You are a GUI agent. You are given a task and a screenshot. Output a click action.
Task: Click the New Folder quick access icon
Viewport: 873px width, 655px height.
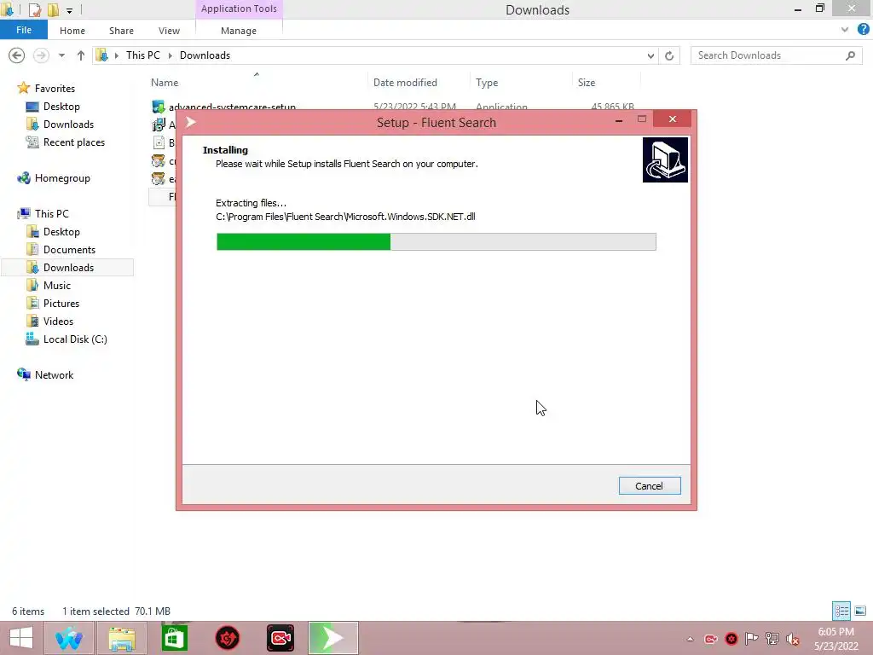tap(53, 9)
